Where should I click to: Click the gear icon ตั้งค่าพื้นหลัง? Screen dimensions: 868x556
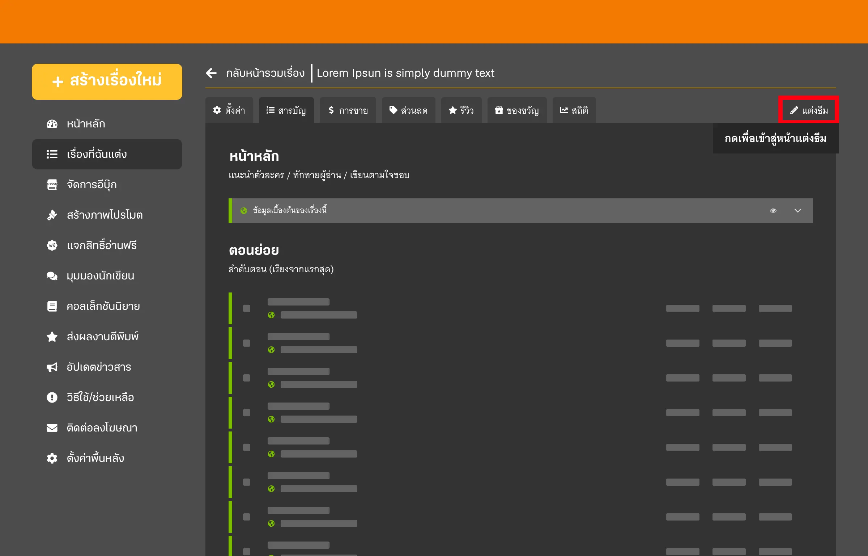click(x=52, y=458)
